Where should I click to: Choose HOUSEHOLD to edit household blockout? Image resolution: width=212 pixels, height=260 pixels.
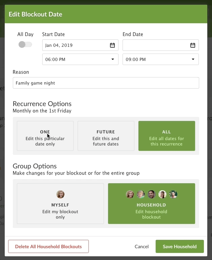(152, 203)
